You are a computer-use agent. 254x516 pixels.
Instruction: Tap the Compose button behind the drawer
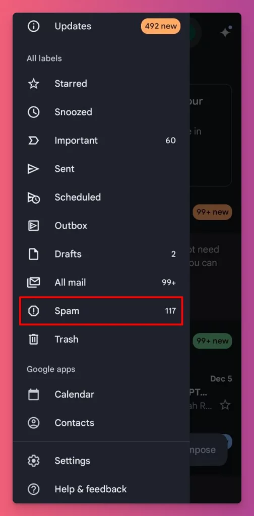[x=208, y=450]
